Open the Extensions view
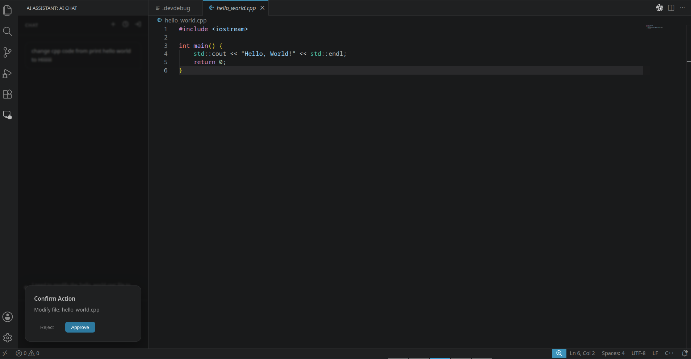691x359 pixels. click(8, 94)
